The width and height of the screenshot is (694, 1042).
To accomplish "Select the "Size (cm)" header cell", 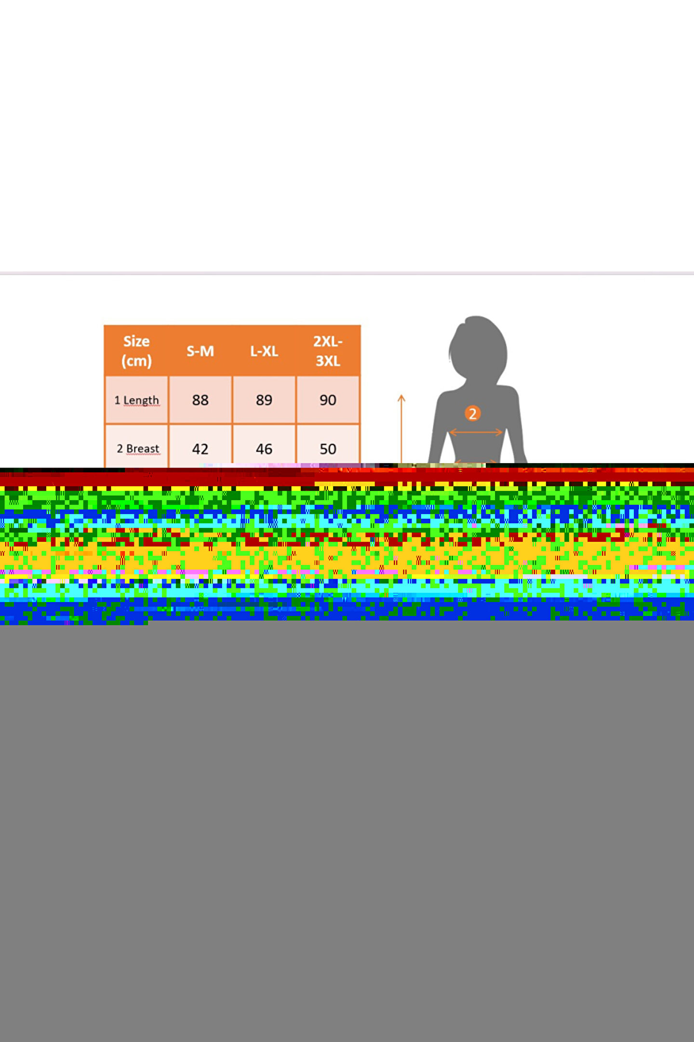I will click(136, 351).
